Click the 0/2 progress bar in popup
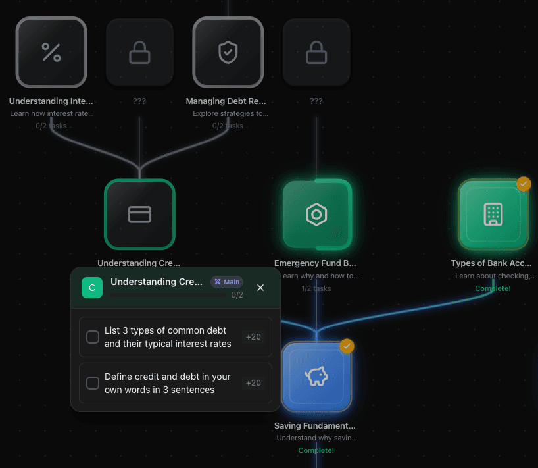Image resolution: width=538 pixels, height=468 pixels. click(x=168, y=295)
